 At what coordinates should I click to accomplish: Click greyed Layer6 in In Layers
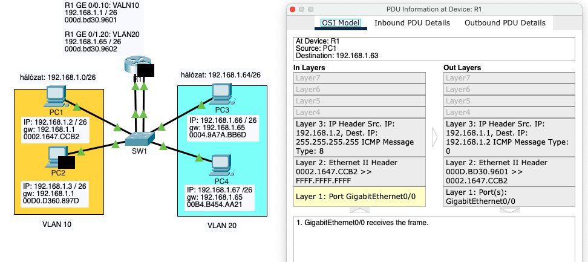(x=359, y=90)
